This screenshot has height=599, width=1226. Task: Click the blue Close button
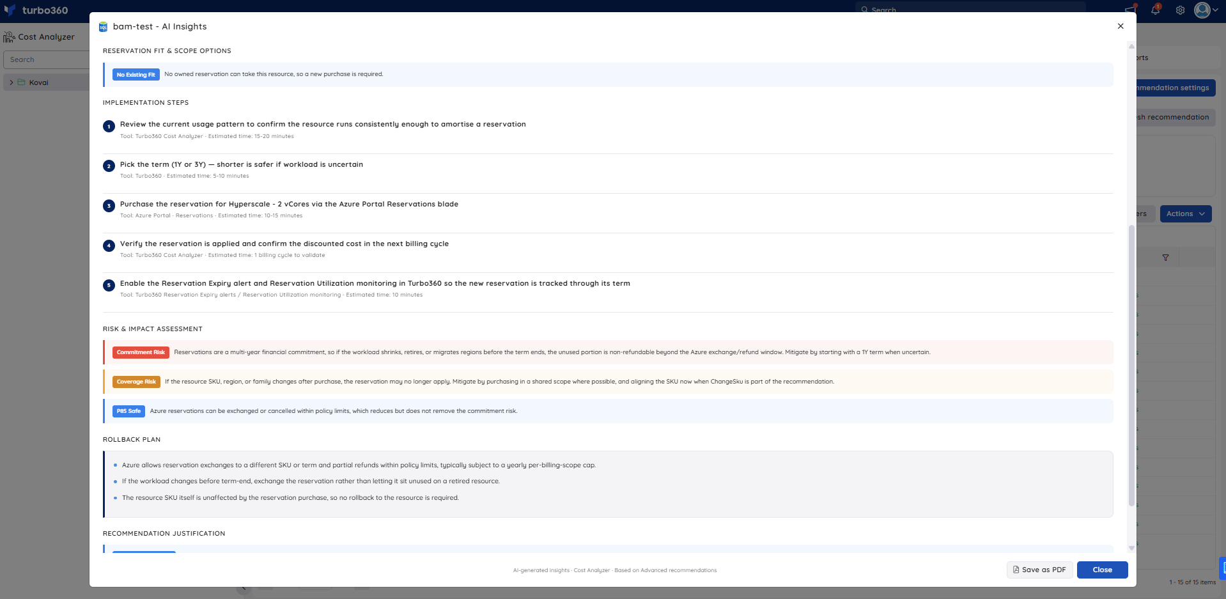click(1102, 570)
